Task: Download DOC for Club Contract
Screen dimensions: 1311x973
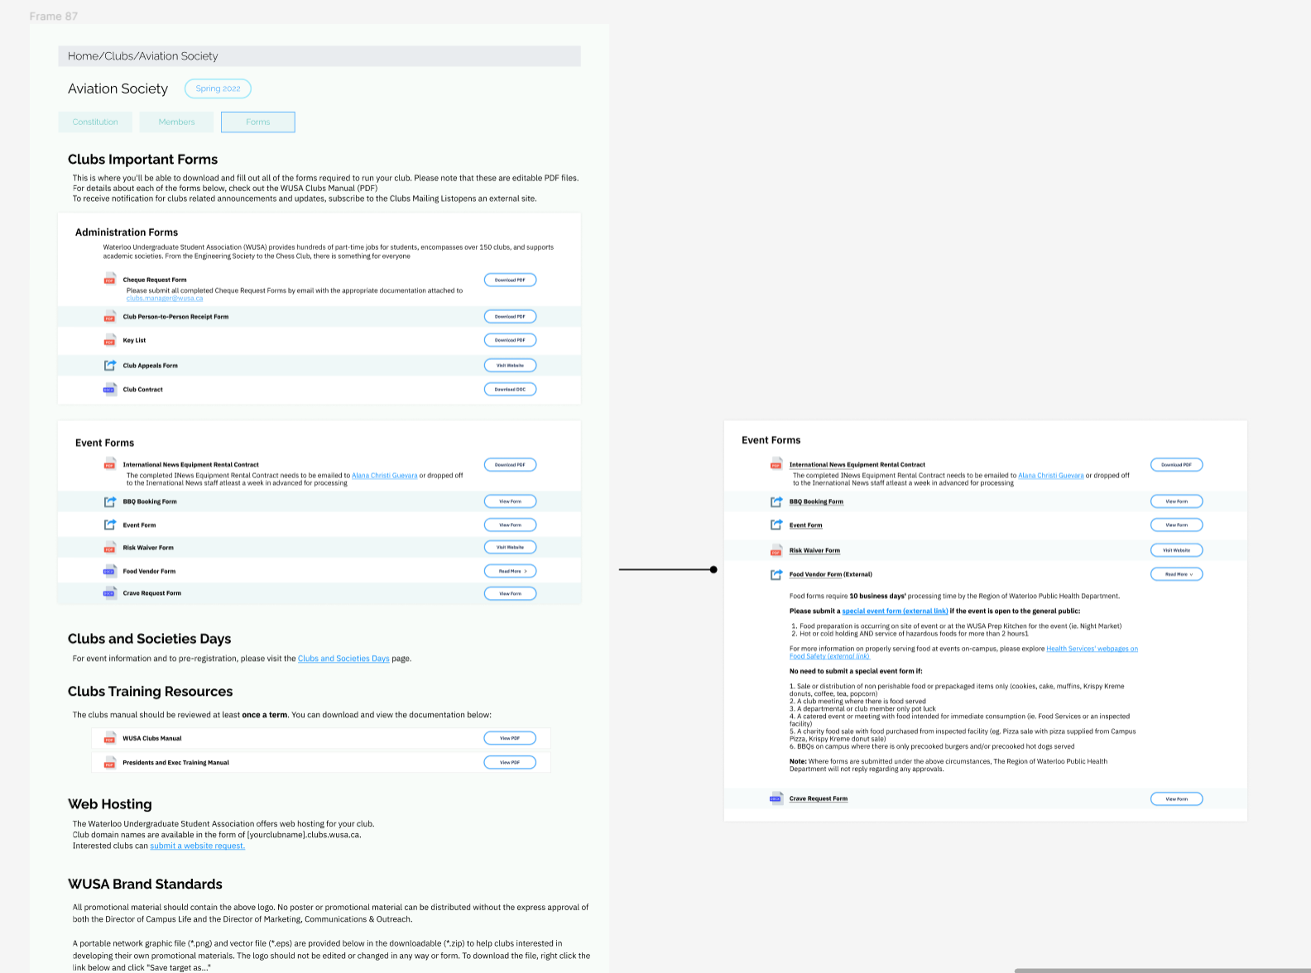Action: tap(511, 389)
